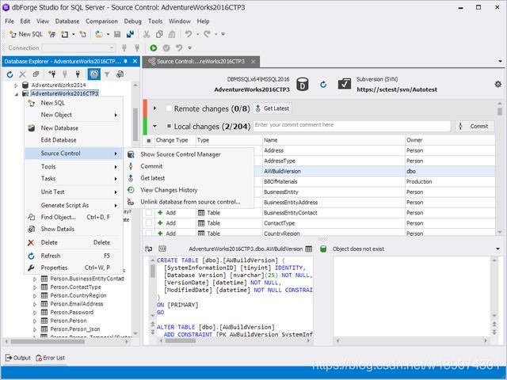Click the Cut scissors icon

147,34
